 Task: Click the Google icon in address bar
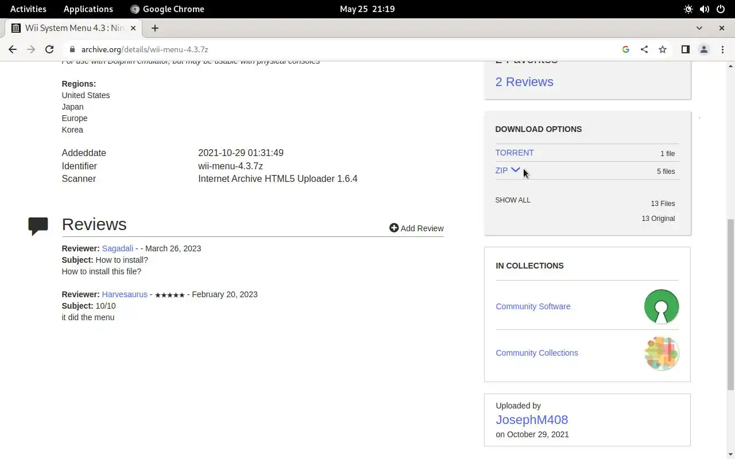tap(626, 49)
